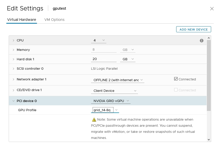
Task: Click the passthrough warning triangle icon
Action: tap(94, 120)
